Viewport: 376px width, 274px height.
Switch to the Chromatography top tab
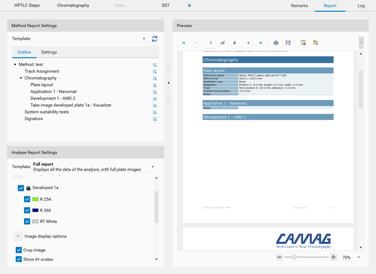(73, 6)
